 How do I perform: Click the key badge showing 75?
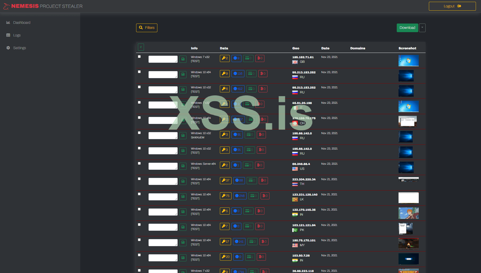226,196
